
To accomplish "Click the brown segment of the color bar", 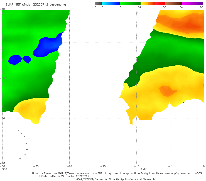I will (x=173, y=3).
